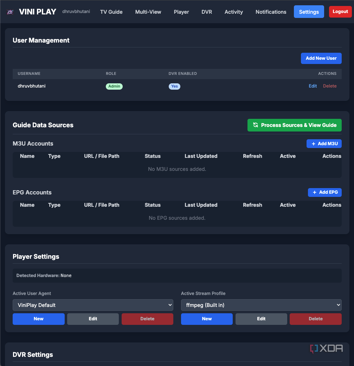The image size is (354, 366).
Task: Click the plus icon on Add EPG
Action: [x=315, y=192]
